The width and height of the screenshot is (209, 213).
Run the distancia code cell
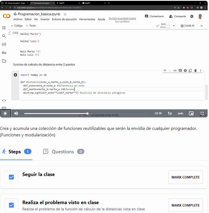[x=15, y=75]
